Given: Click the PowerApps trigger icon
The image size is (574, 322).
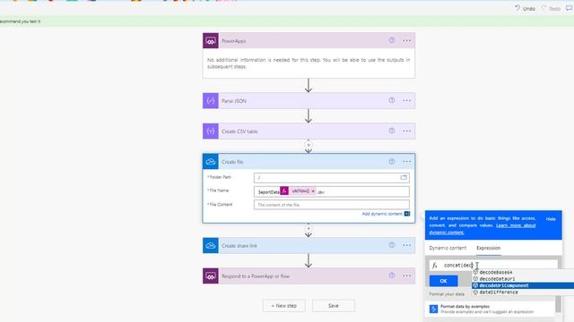Looking at the screenshot, I should pyautogui.click(x=211, y=41).
